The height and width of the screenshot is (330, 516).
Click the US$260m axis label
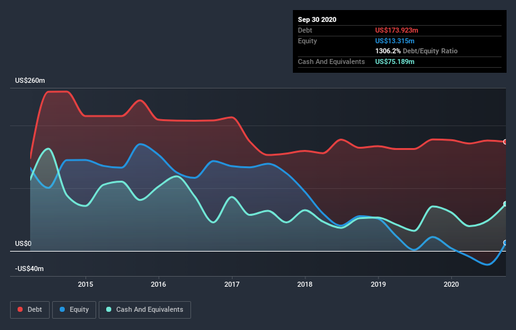(30, 80)
